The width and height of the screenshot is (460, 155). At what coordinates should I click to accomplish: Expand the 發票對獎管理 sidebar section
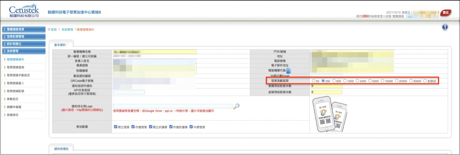[x=24, y=37]
